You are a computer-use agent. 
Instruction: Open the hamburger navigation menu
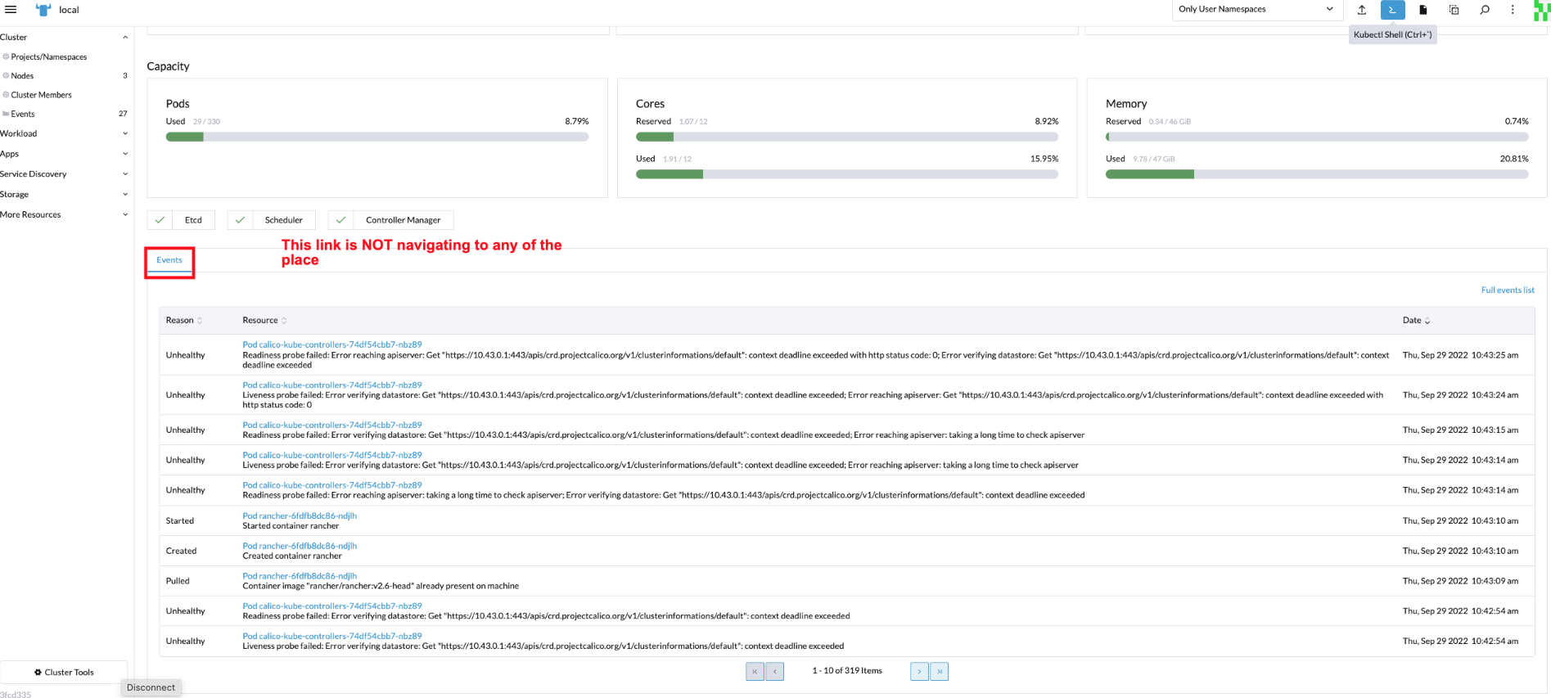click(x=11, y=10)
